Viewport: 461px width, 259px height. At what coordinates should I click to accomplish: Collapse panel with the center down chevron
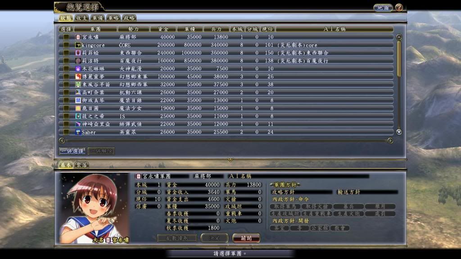[230, 160]
